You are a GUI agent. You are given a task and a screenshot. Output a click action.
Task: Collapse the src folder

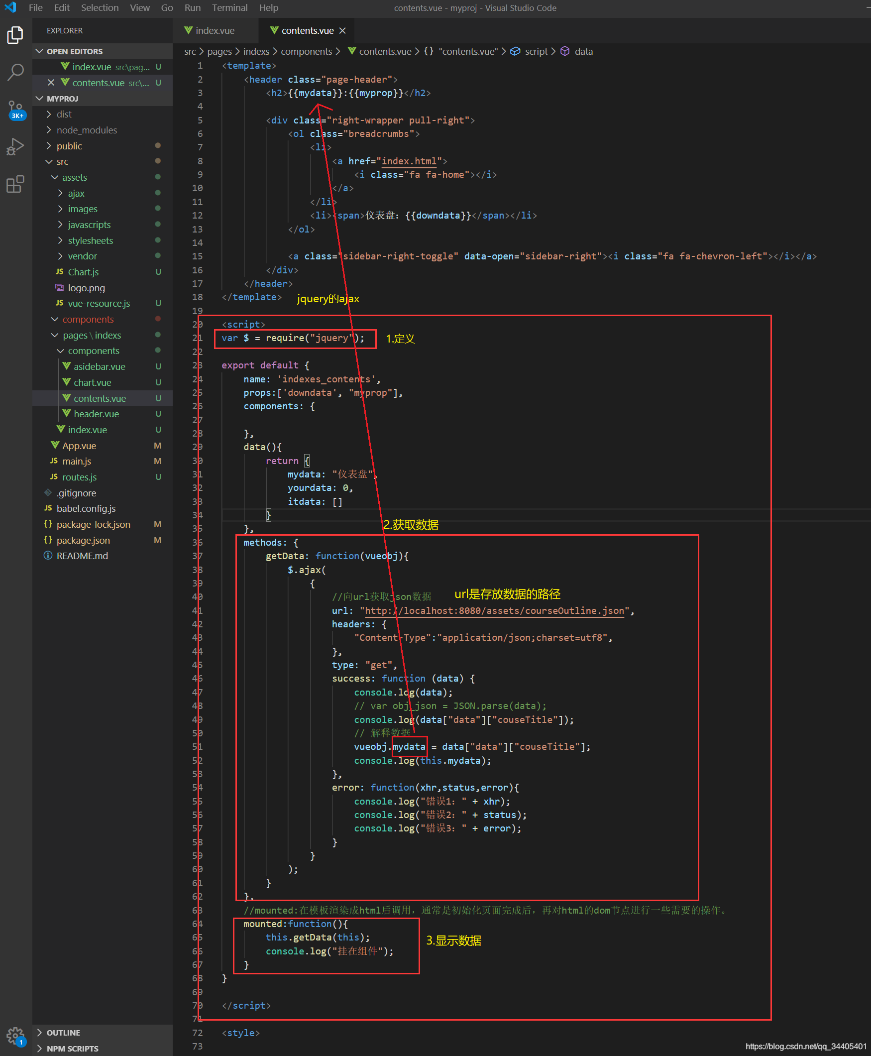[49, 162]
